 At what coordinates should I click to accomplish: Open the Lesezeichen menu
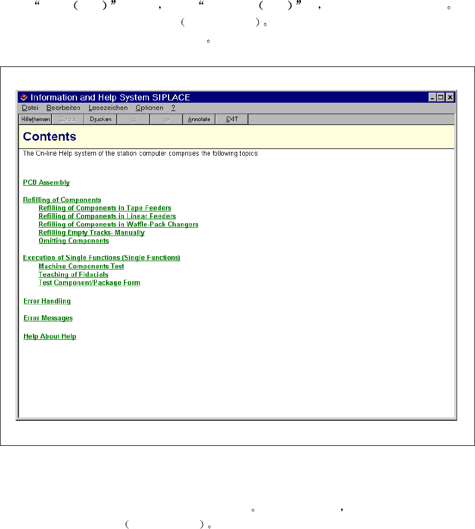click(x=108, y=108)
